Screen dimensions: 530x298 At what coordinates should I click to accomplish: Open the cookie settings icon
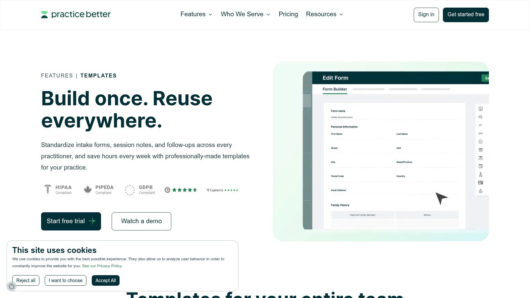tap(12, 286)
